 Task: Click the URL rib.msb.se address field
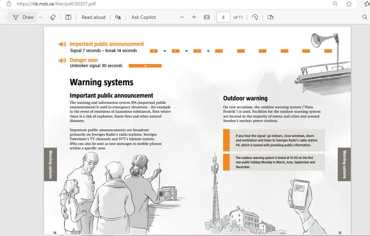(56, 4)
